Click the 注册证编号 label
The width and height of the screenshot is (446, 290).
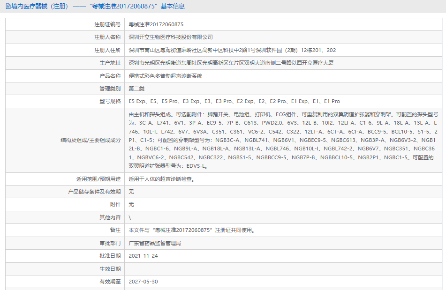tap(107, 24)
